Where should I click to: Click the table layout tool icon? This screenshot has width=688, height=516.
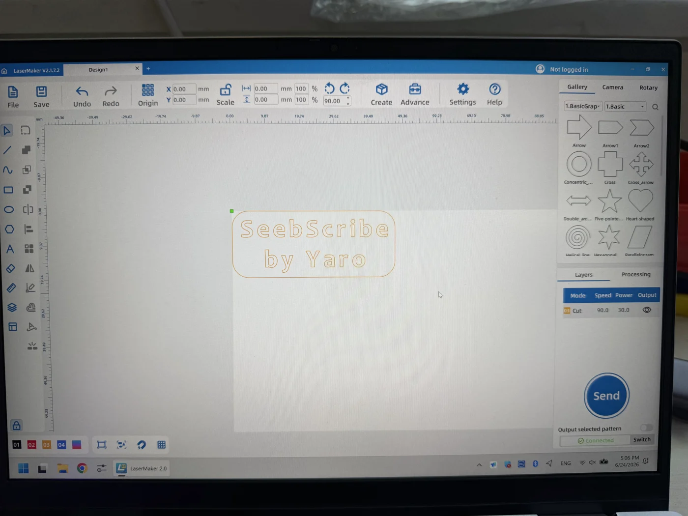[x=13, y=327]
